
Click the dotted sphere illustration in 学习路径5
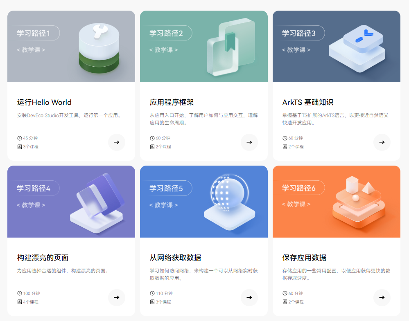tap(230, 202)
